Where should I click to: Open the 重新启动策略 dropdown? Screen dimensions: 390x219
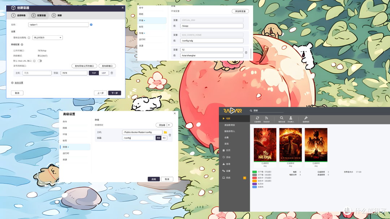(47, 38)
